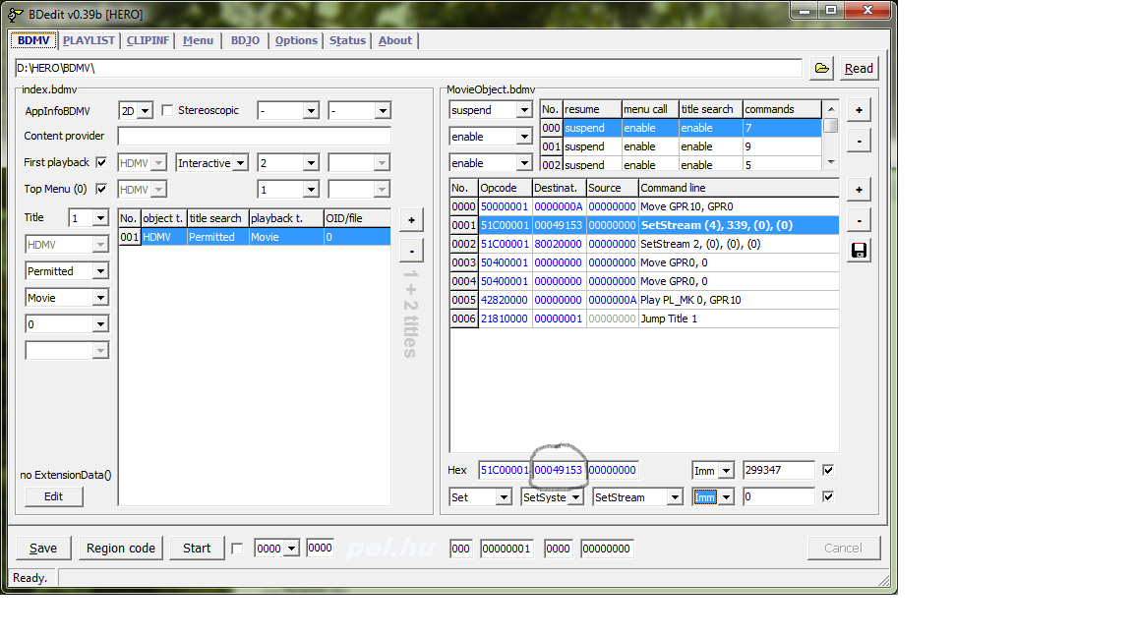The image size is (1133, 637).
Task: Click the Start button
Action: [197, 549]
